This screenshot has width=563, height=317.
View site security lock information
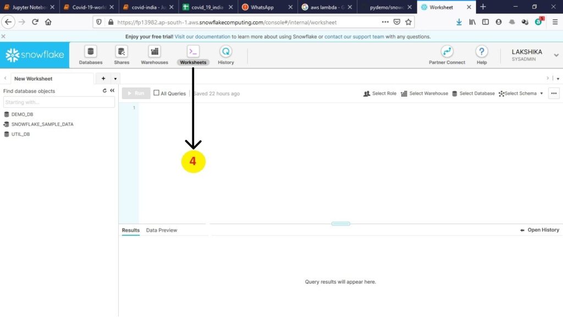(x=111, y=22)
